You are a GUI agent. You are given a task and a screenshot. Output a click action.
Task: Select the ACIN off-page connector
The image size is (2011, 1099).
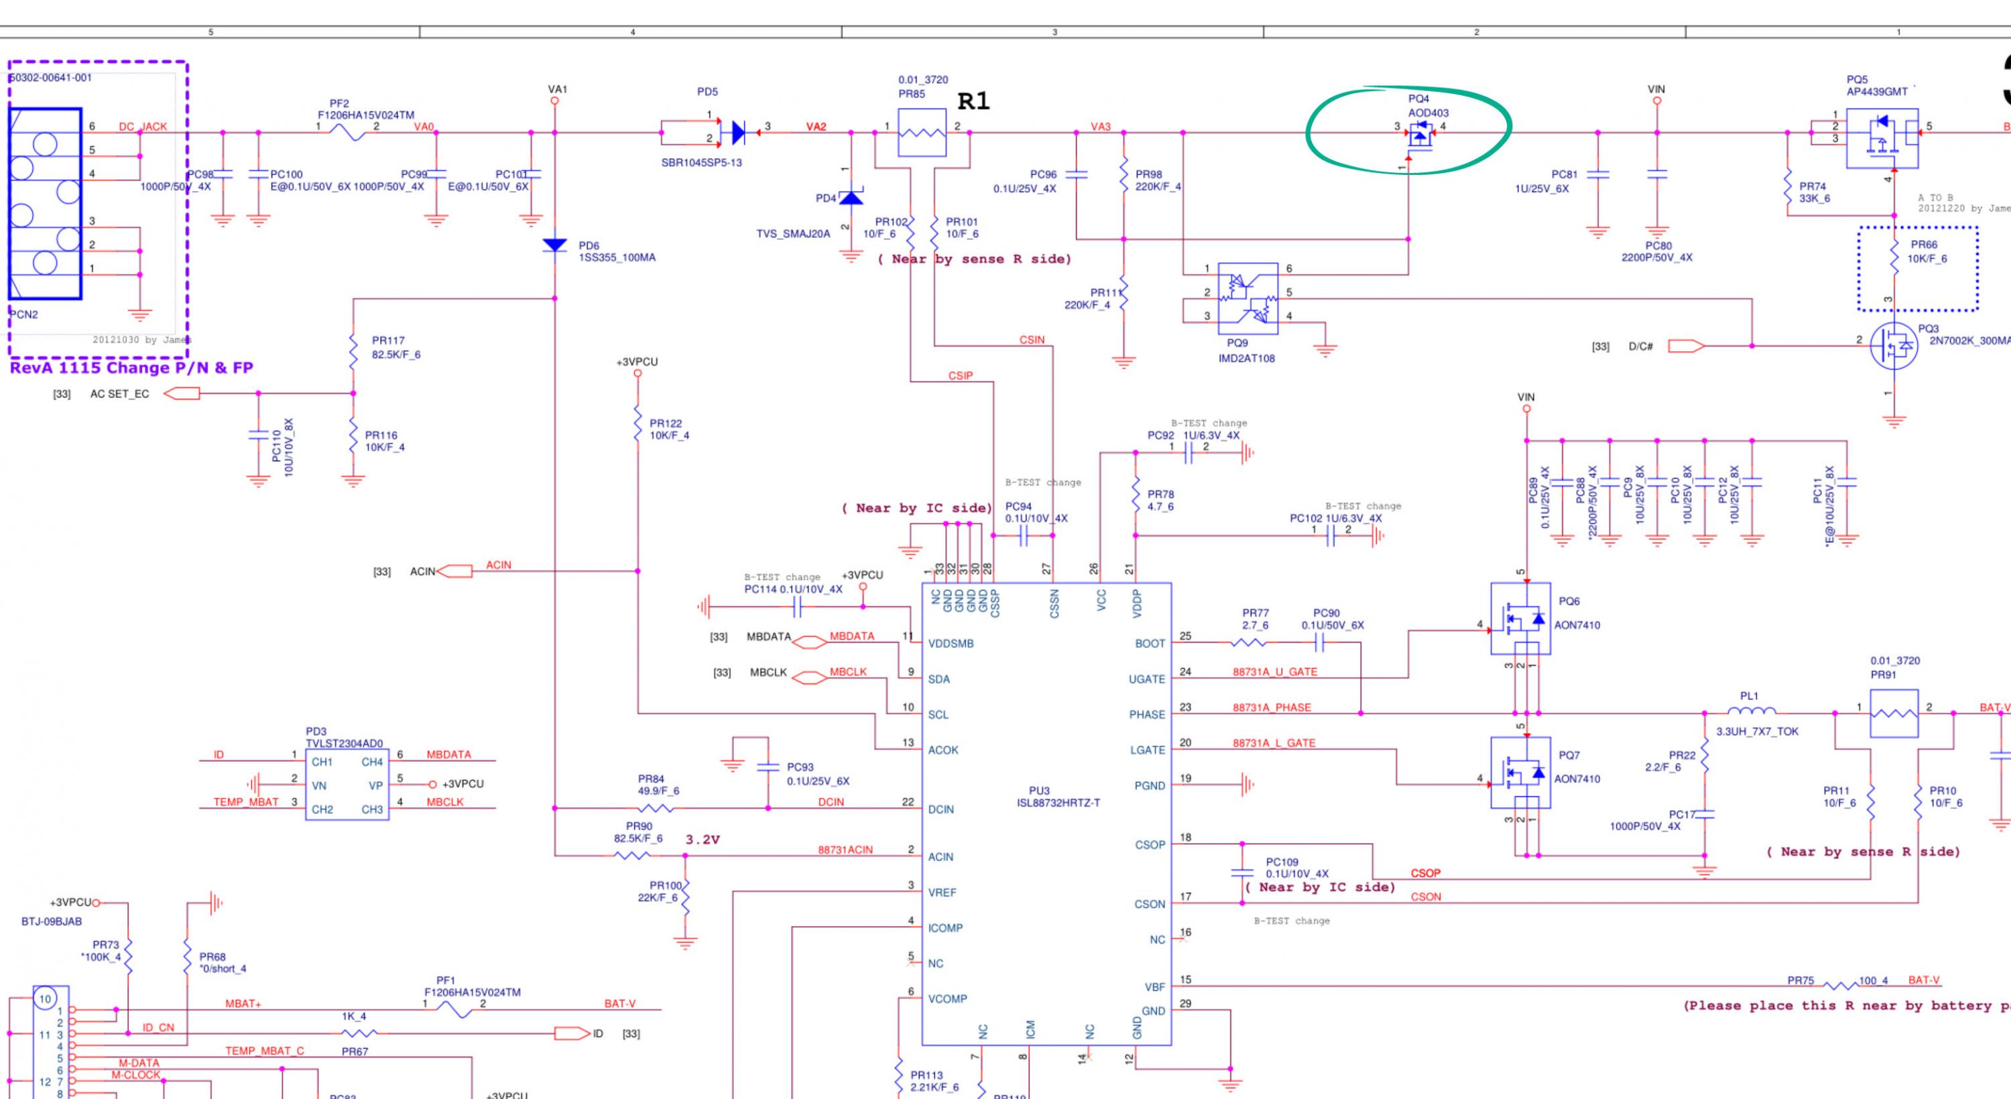(455, 572)
